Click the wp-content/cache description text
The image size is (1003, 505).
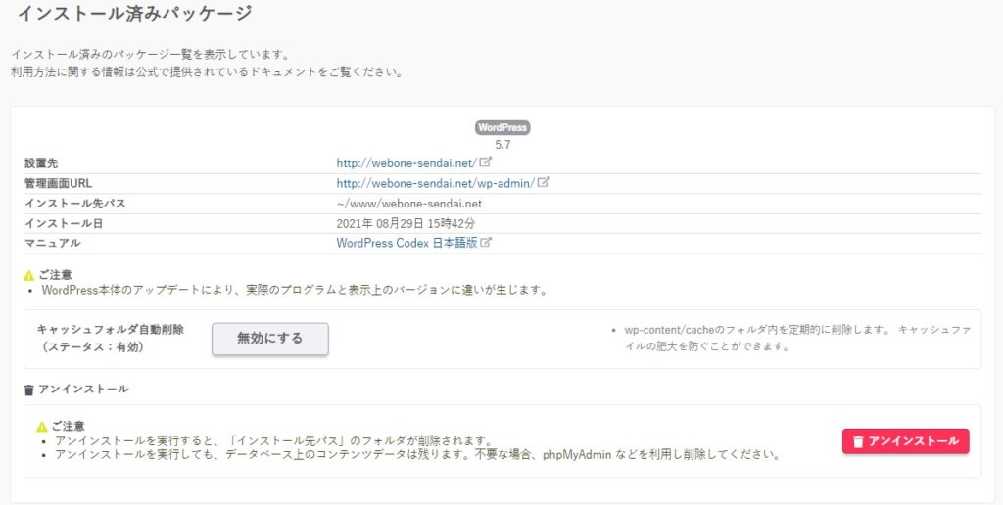pos(797,339)
